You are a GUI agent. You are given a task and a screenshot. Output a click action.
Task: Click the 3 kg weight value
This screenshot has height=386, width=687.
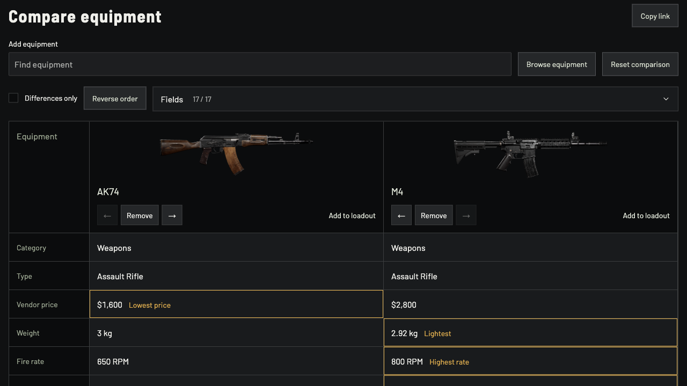coord(105,333)
